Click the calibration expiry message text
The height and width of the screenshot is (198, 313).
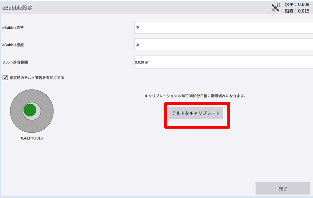195,96
